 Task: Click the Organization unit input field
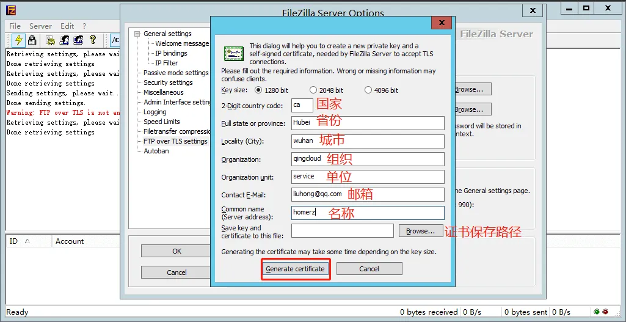(368, 177)
